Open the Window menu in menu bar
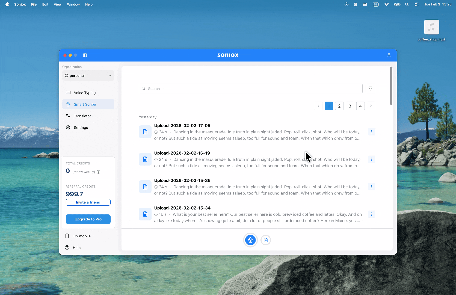456x295 pixels. coord(73,4)
